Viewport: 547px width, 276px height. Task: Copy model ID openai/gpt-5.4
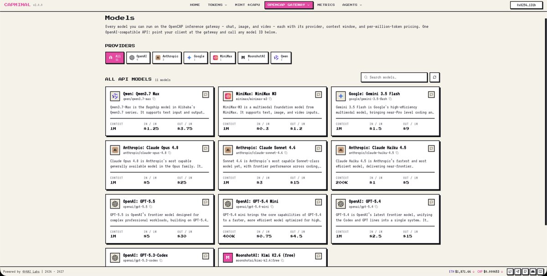point(376,206)
